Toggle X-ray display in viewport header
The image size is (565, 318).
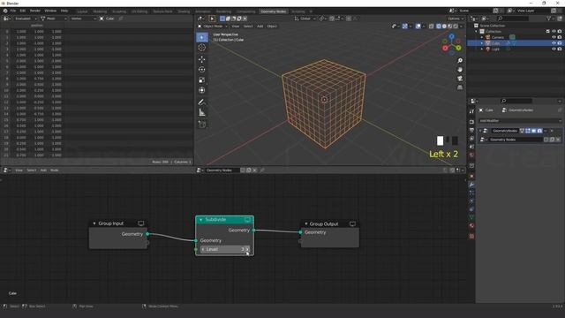click(x=432, y=26)
